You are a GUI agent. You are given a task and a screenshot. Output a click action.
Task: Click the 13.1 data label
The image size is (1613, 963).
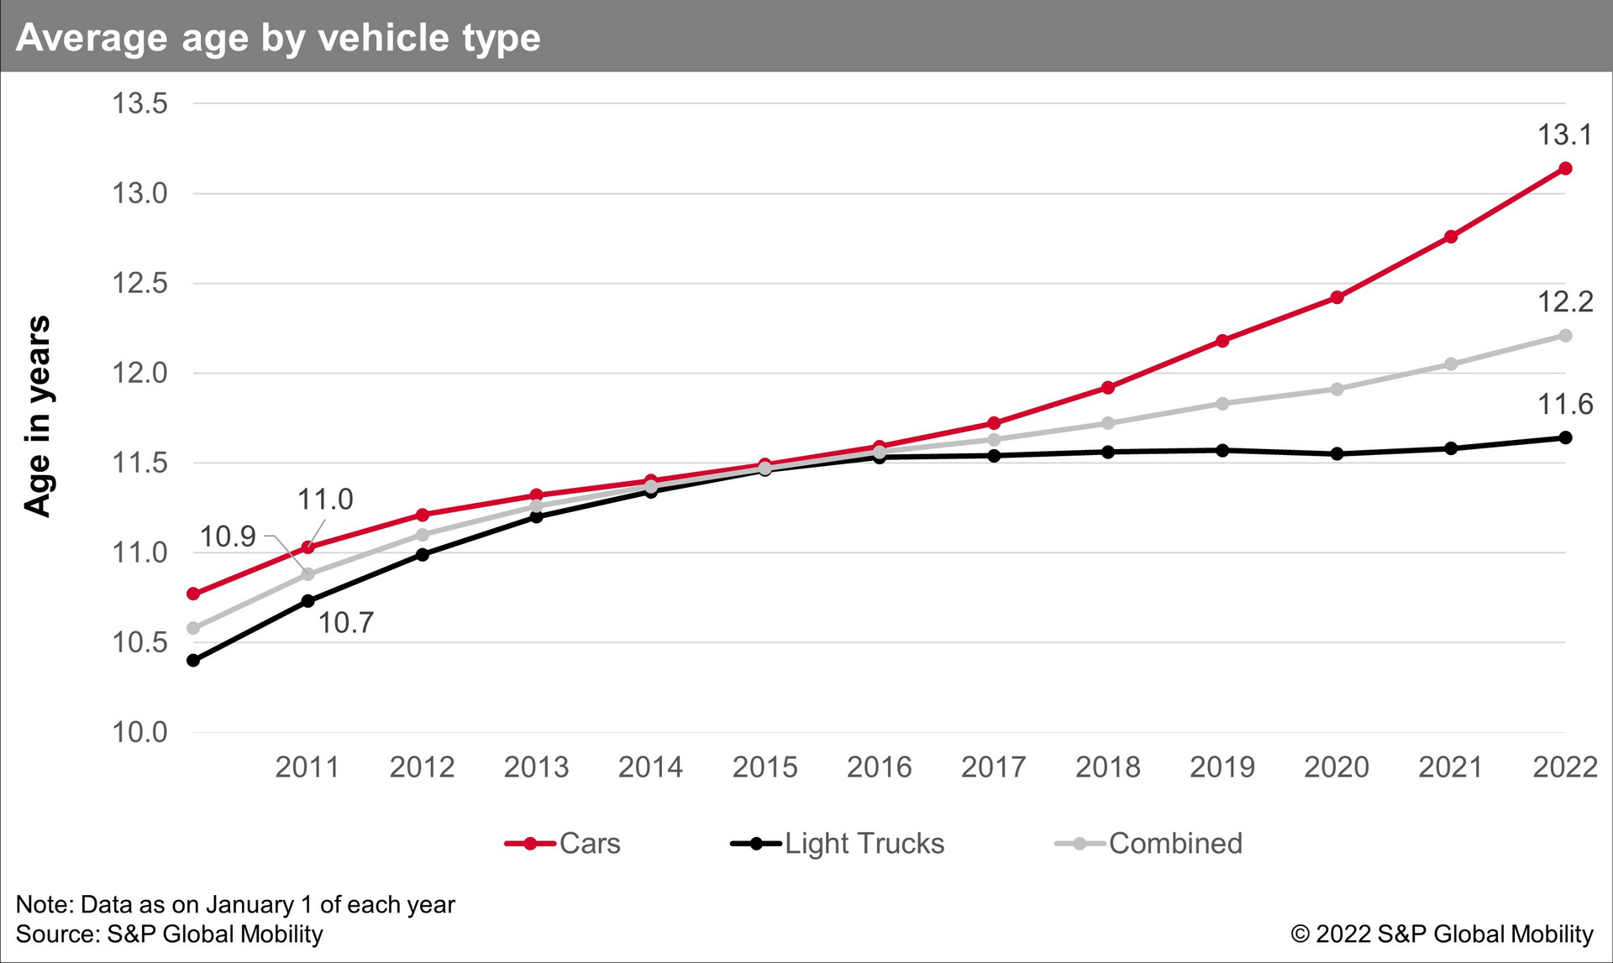tap(1564, 135)
